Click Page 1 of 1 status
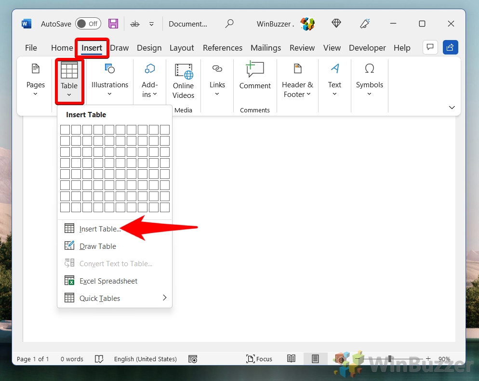The image size is (479, 381). pyautogui.click(x=33, y=359)
